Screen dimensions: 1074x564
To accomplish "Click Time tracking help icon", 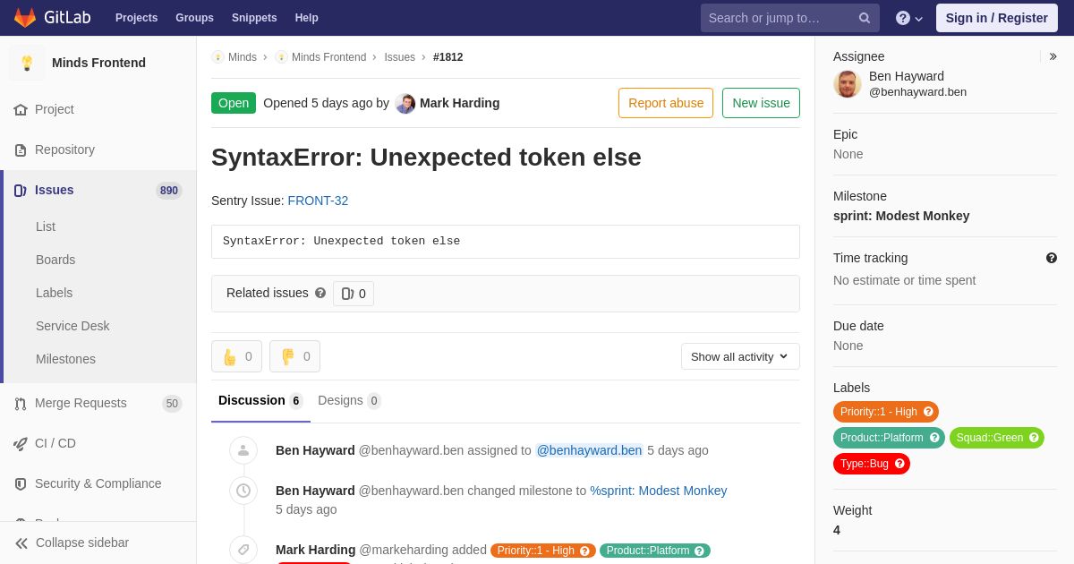I will (1052, 258).
